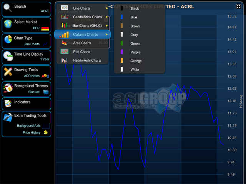Select Bar Charts (OHLC) menu entry
Screen dimensions: 246x184
coord(82,26)
